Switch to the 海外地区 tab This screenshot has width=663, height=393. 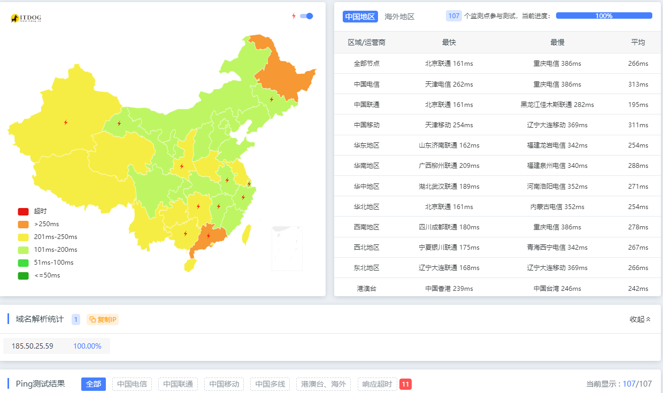(x=399, y=17)
